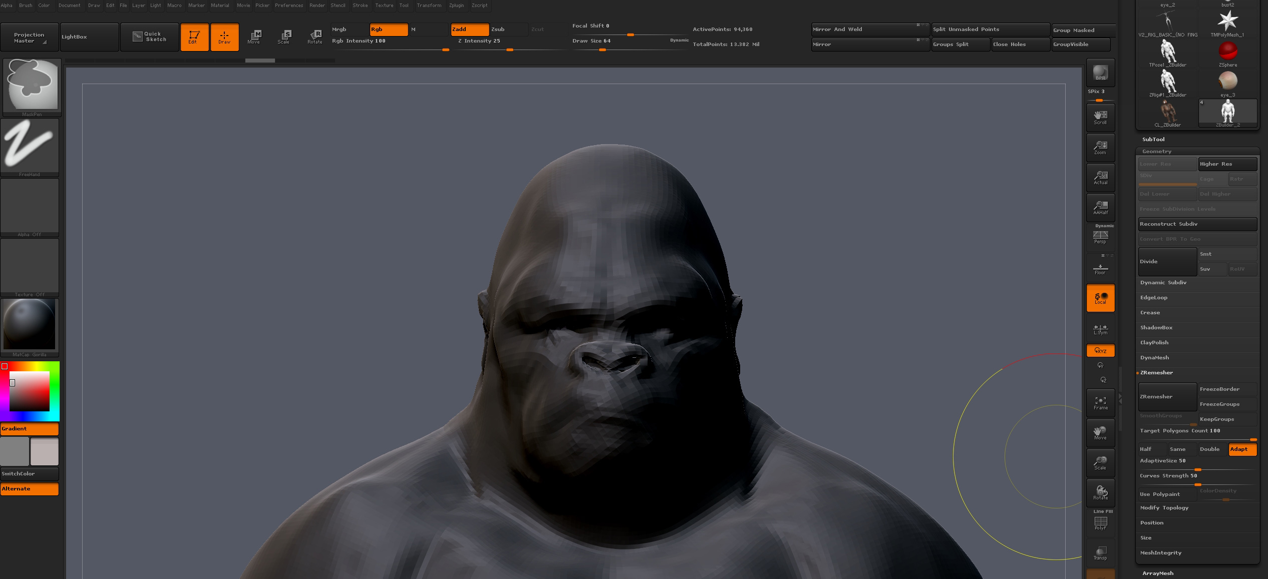Toggle the Floor grid icon

click(1100, 268)
